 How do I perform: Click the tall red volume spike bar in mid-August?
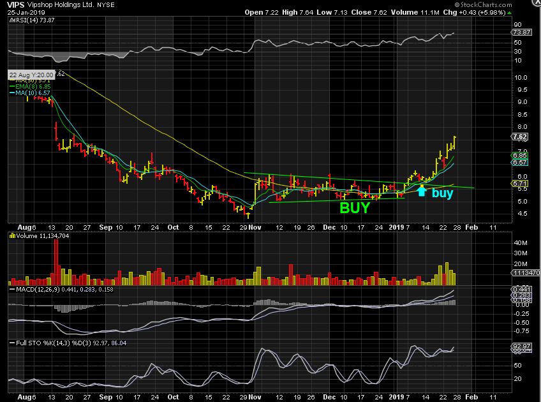(56, 262)
